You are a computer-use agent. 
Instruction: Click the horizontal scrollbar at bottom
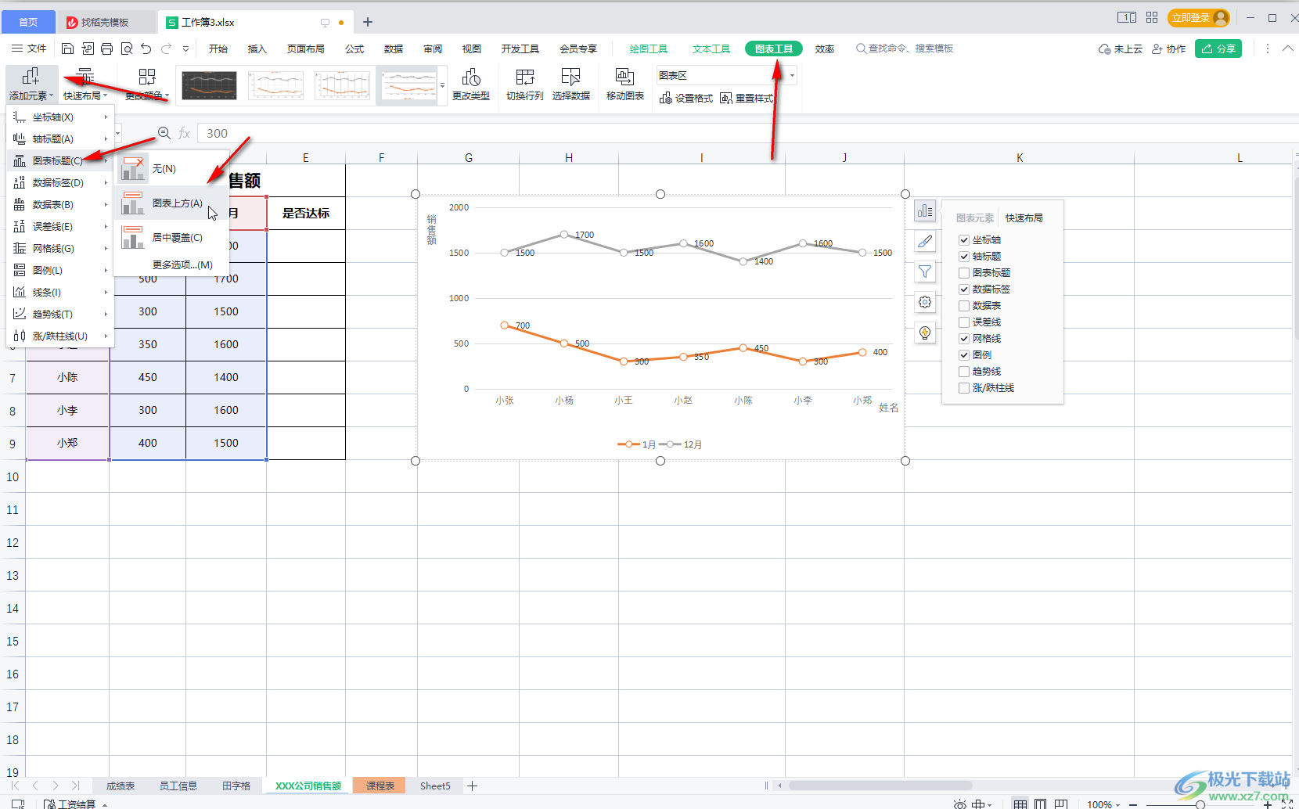pos(880,786)
